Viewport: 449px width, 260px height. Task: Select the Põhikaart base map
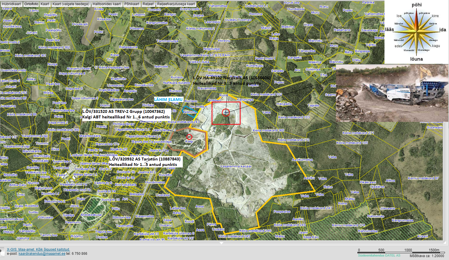tap(132, 4)
